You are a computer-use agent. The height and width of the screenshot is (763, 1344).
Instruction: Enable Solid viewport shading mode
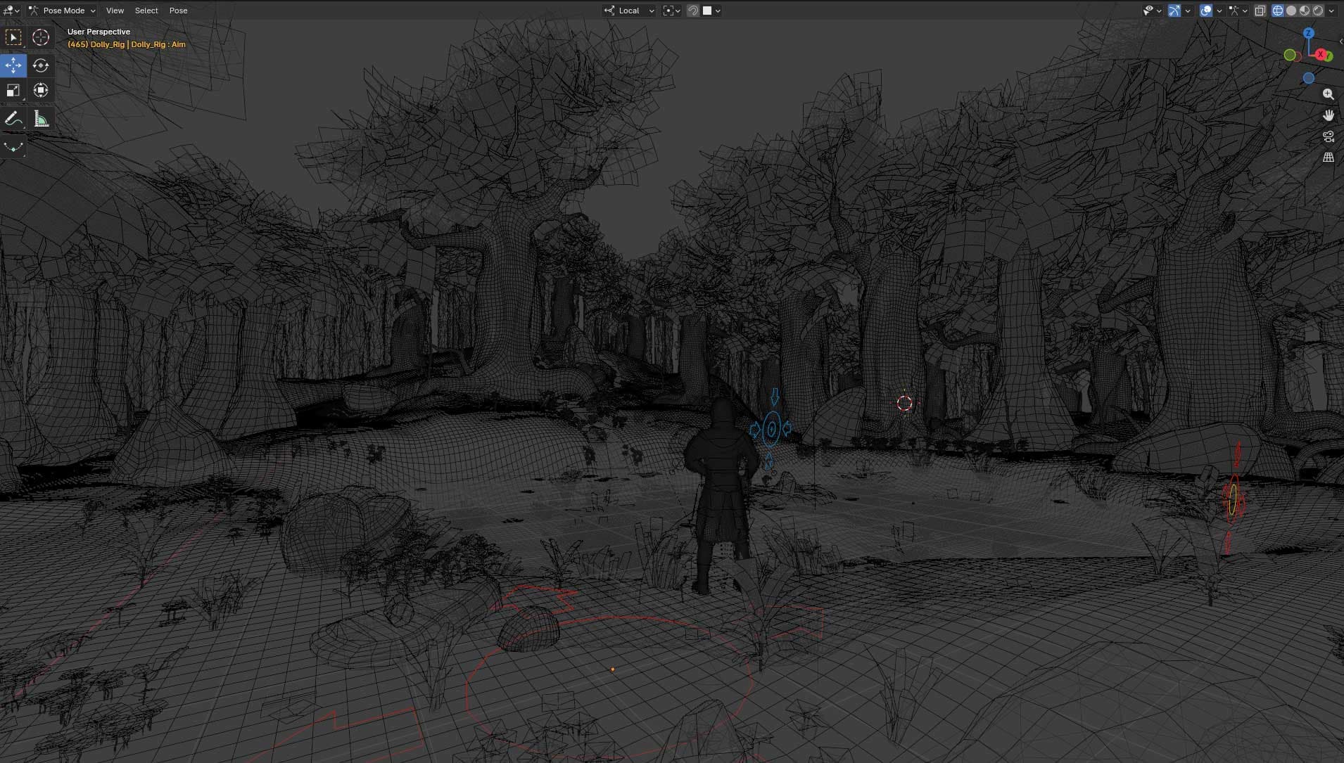[1292, 10]
